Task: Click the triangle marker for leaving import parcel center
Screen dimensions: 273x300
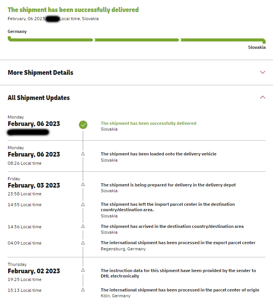Action: pyautogui.click(x=83, y=204)
